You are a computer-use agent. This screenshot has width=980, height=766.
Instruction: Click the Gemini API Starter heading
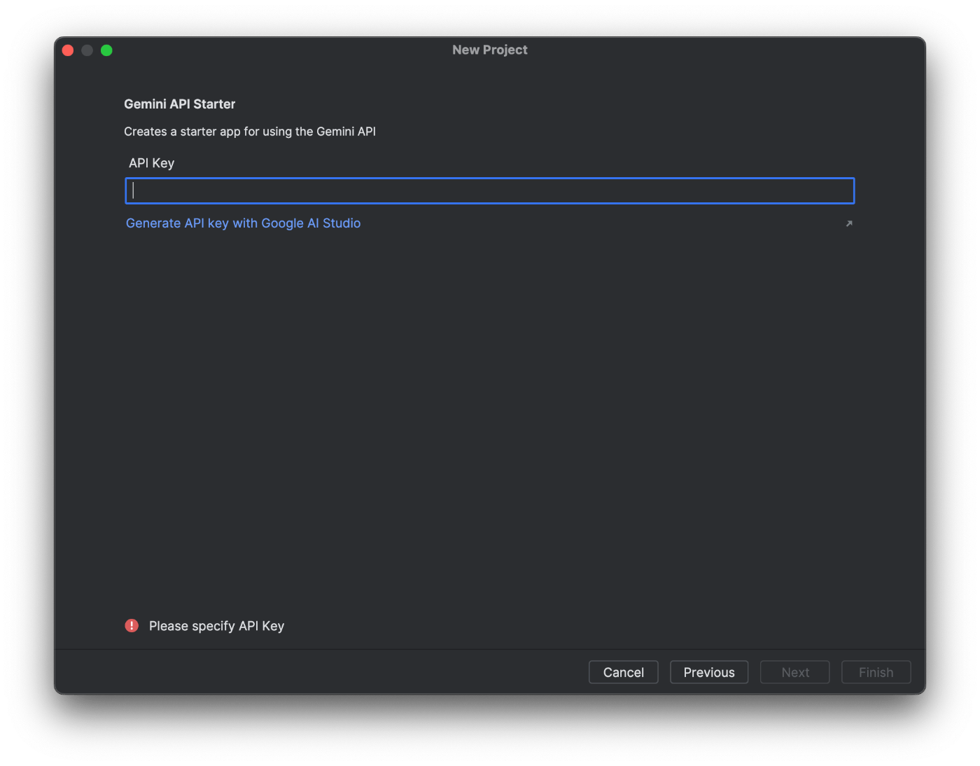[179, 104]
